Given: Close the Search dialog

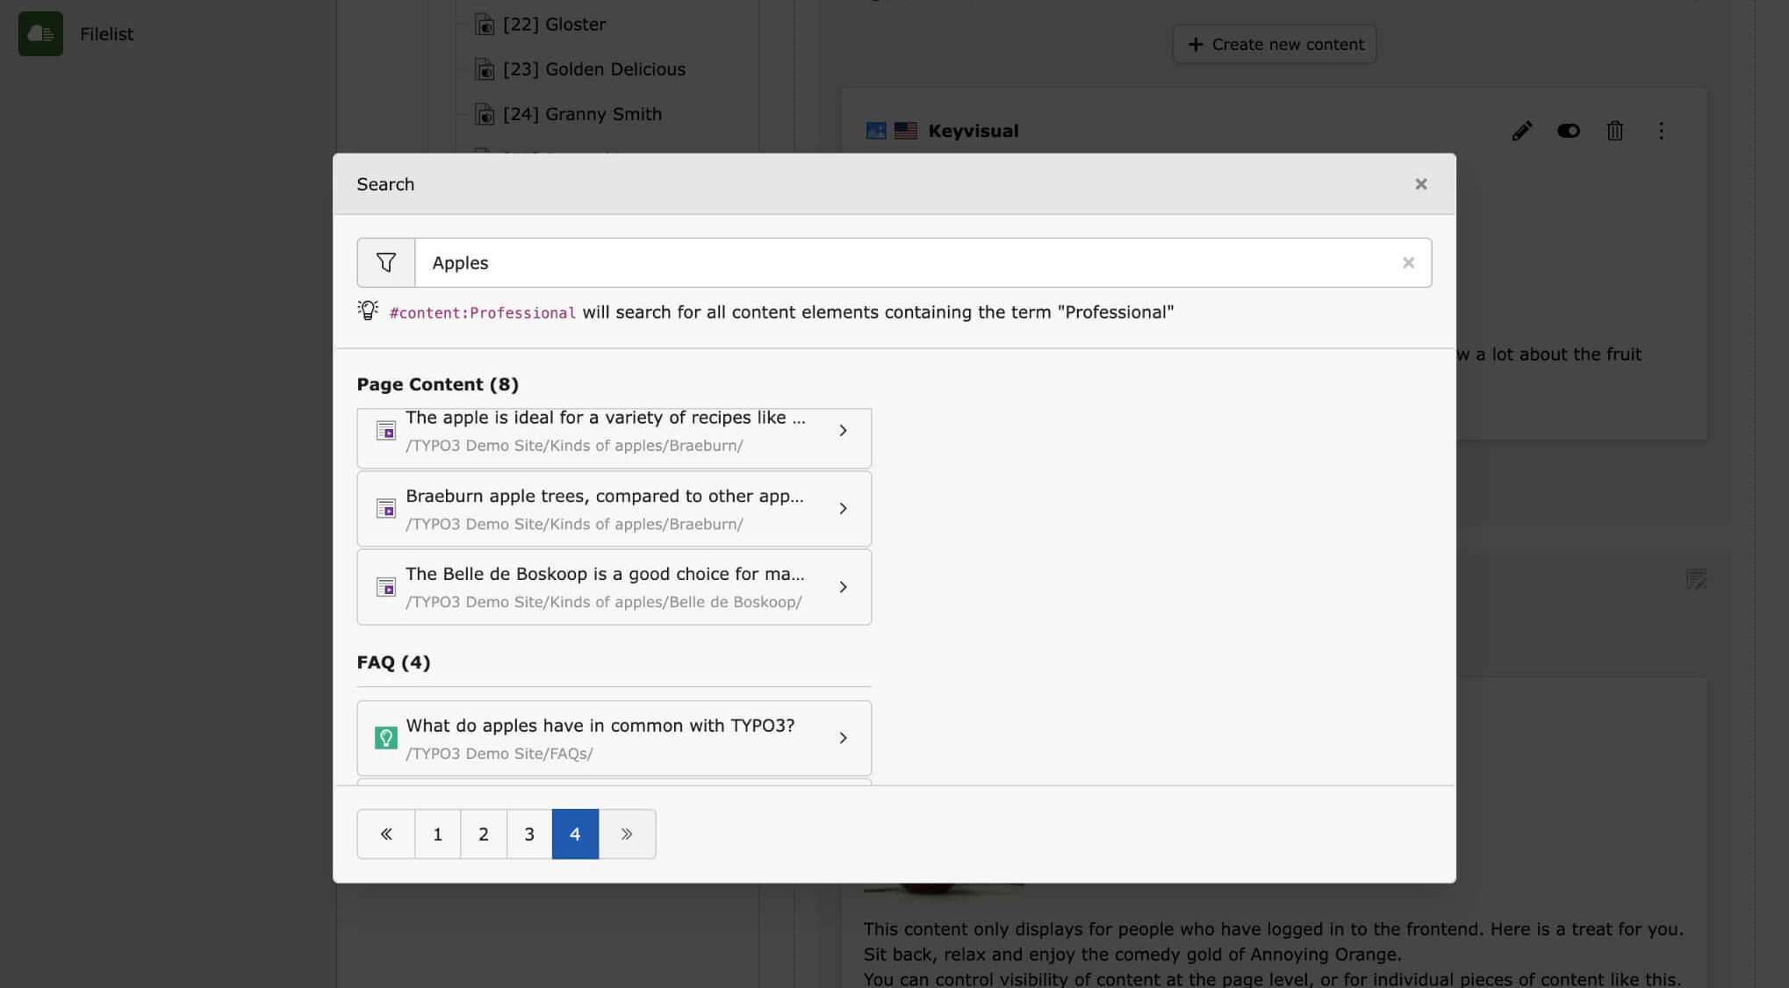Looking at the screenshot, I should 1420,184.
